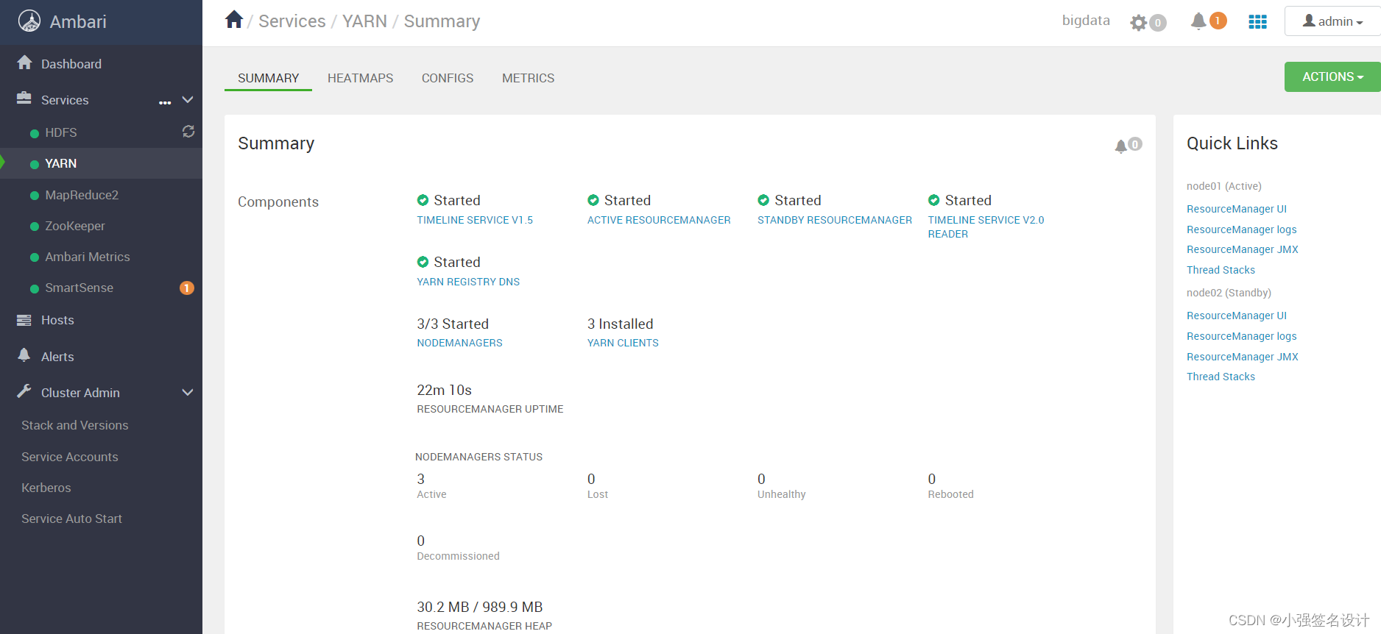The width and height of the screenshot is (1381, 634).
Task: Open Stack and Versions page
Action: click(x=75, y=425)
